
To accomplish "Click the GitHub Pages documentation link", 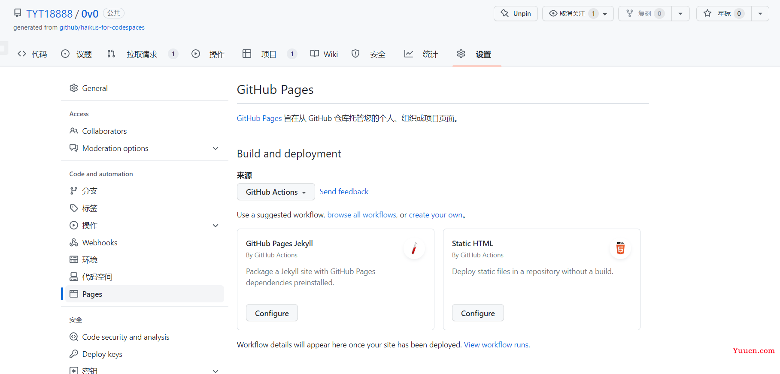I will pyautogui.click(x=259, y=118).
